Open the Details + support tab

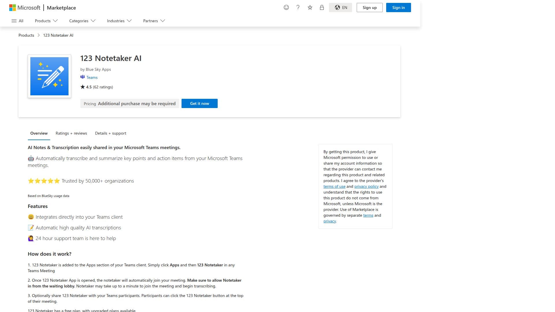110,133
